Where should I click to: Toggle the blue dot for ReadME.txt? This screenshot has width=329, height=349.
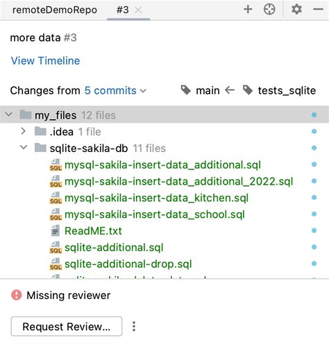coord(314,230)
